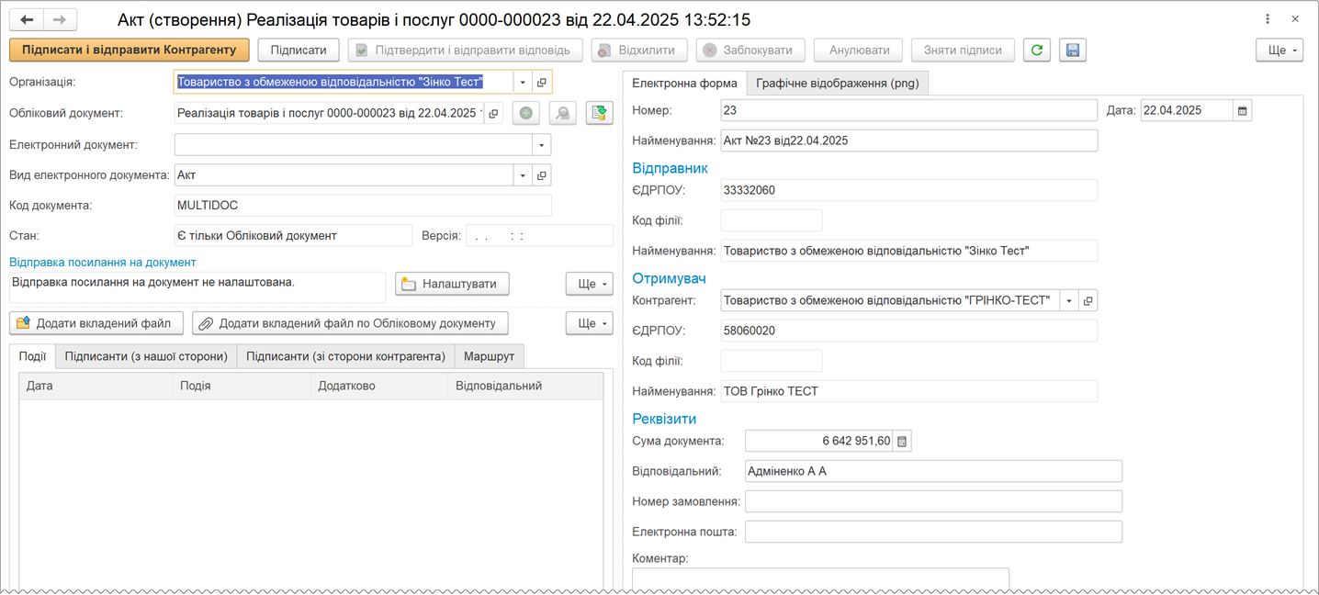Save document using the floppy disk icon
This screenshot has height=595, width=1319.
click(x=1072, y=51)
